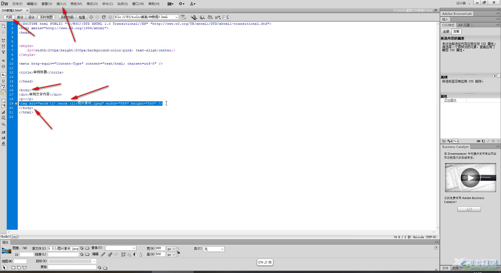
Task: Toggle the Design view button
Action: (31, 17)
